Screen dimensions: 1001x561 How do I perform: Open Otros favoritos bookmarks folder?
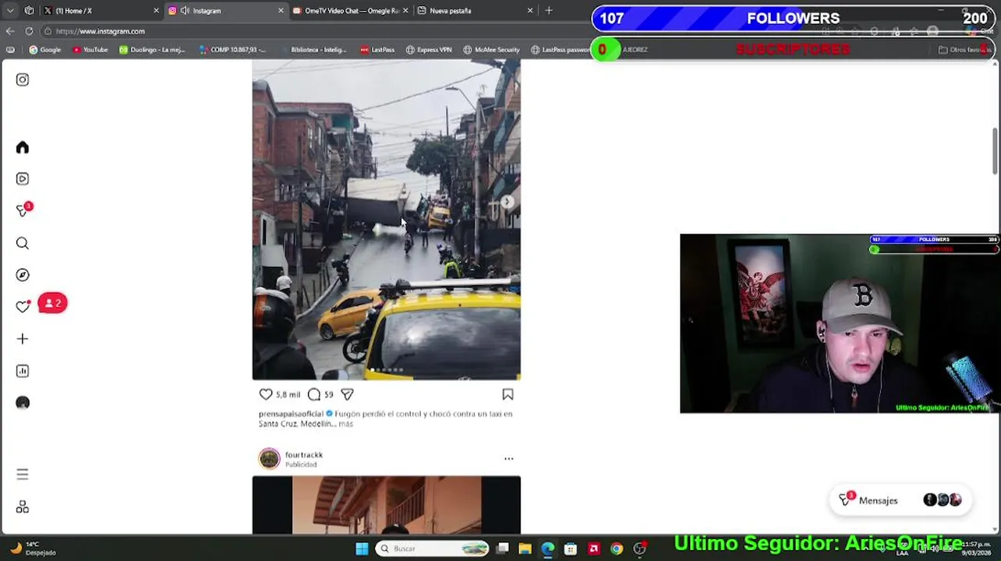(964, 50)
